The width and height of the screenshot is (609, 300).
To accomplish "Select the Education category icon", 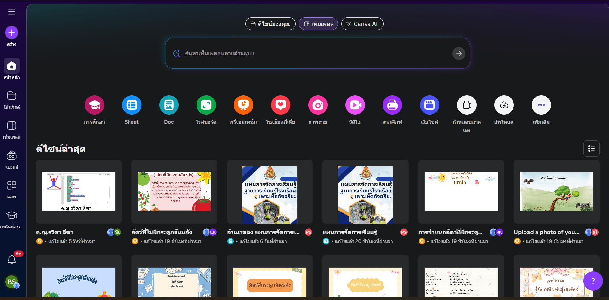I will pyautogui.click(x=95, y=105).
